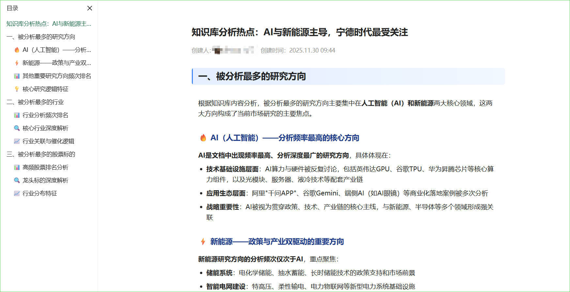
Task: Click bar chart icon beside 行业分析频次排名
Action: click(17, 115)
